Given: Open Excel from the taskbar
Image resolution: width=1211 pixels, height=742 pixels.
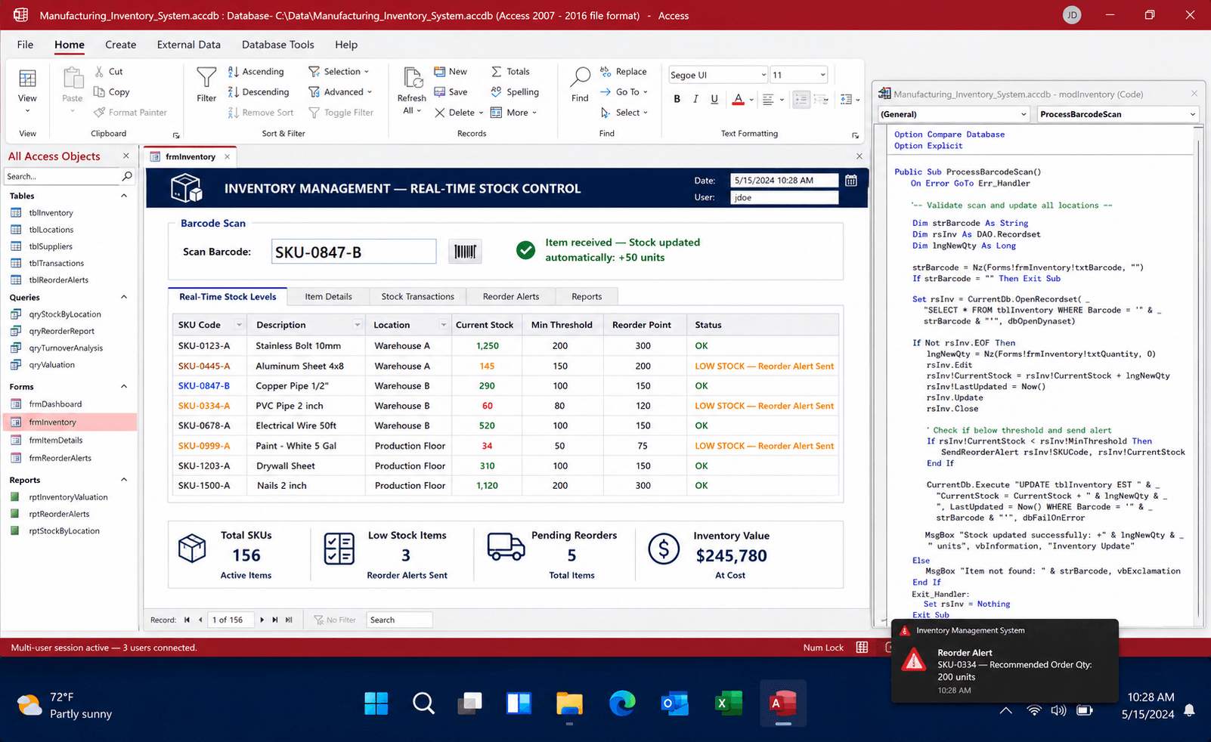Looking at the screenshot, I should pyautogui.click(x=729, y=703).
